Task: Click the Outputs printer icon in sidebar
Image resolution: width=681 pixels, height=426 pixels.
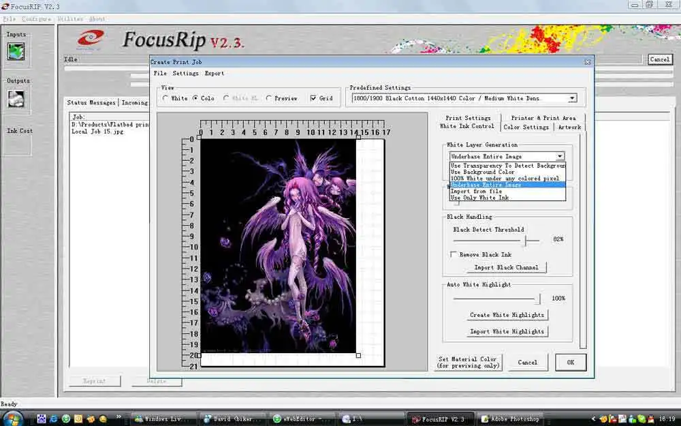Action: coord(16,98)
